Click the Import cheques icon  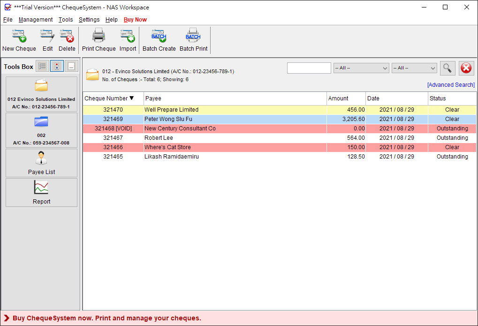(x=128, y=36)
